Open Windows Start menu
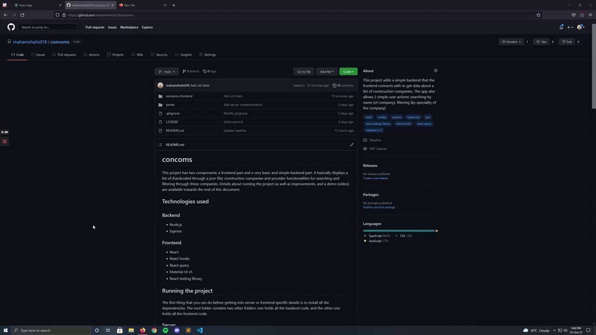The image size is (596, 335). point(6,330)
